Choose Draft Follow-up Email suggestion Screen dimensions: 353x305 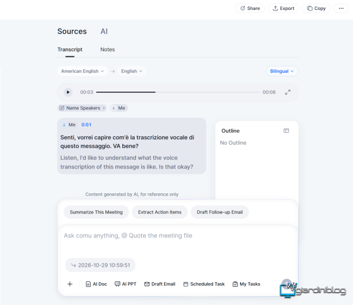[x=219, y=212]
